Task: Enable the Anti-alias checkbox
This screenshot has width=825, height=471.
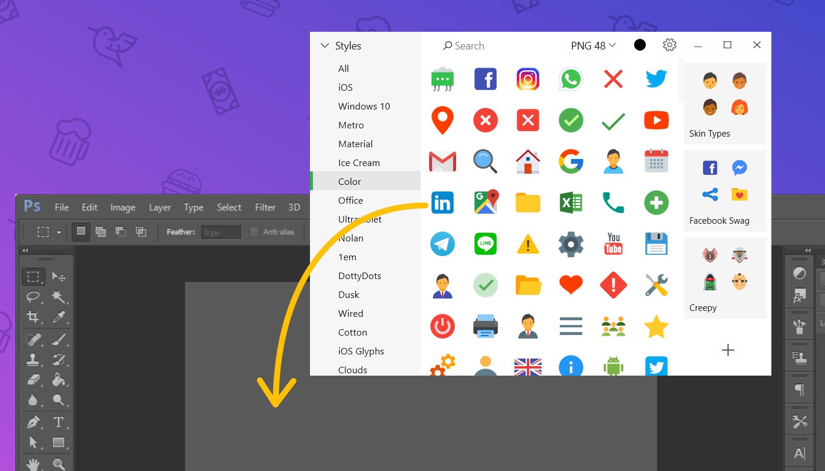Action: (x=254, y=232)
